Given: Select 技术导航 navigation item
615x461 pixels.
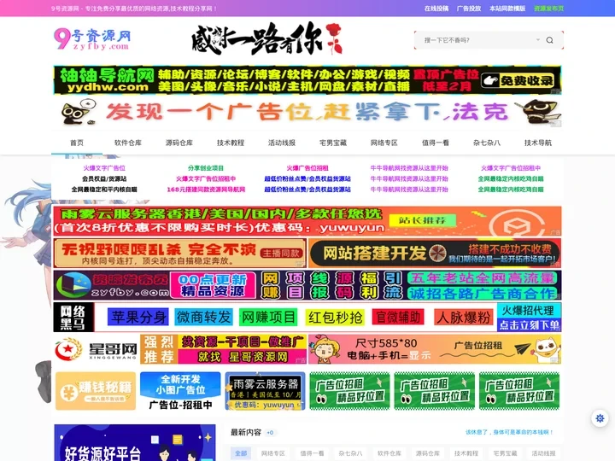Looking at the screenshot, I should coord(538,143).
